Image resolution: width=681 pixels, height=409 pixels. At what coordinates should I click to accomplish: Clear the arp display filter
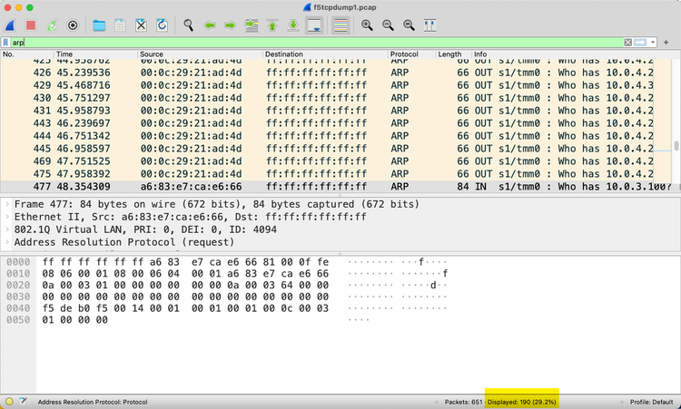pos(628,43)
